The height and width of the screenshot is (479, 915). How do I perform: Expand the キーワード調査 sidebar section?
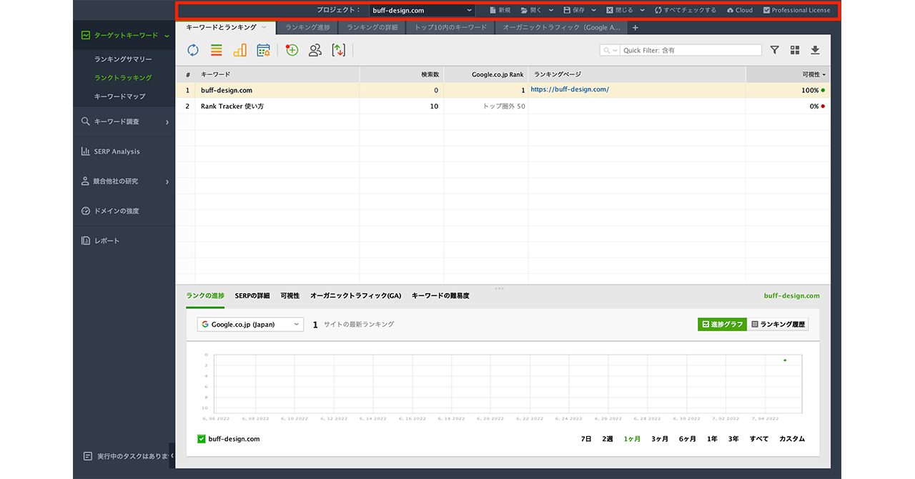click(x=125, y=122)
